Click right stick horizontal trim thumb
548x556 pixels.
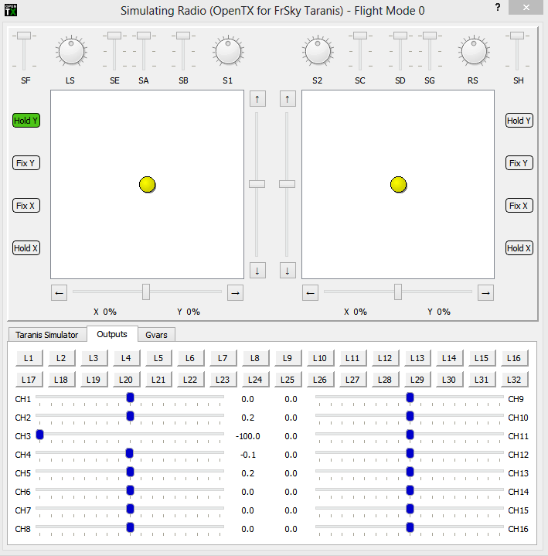pos(398,292)
